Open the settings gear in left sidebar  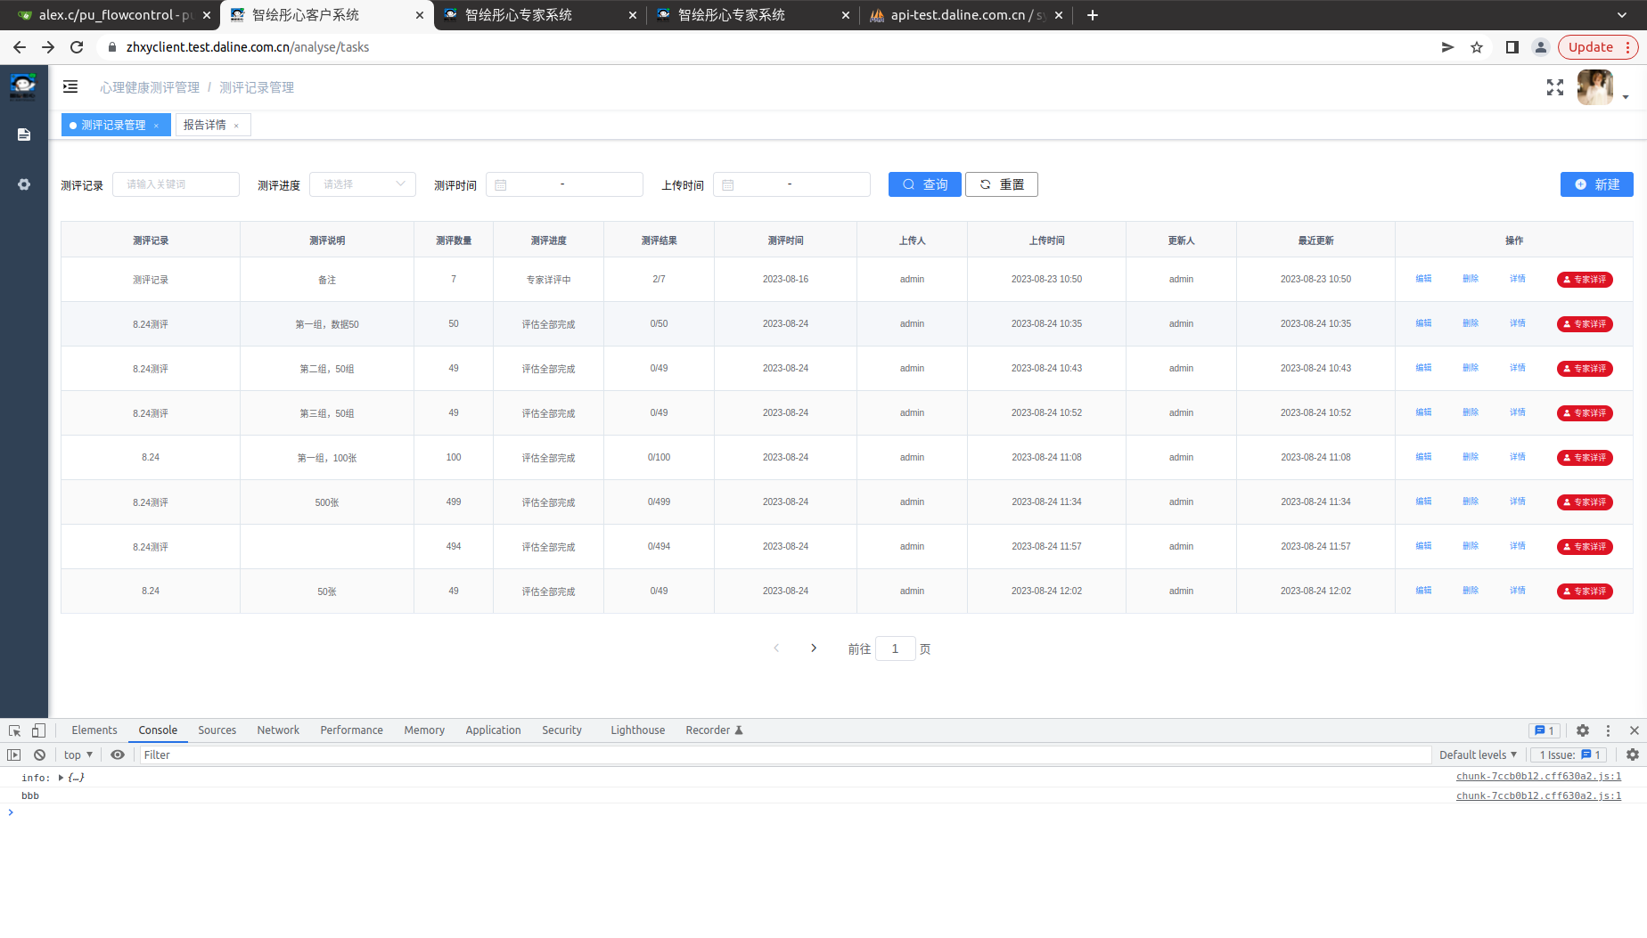[24, 184]
